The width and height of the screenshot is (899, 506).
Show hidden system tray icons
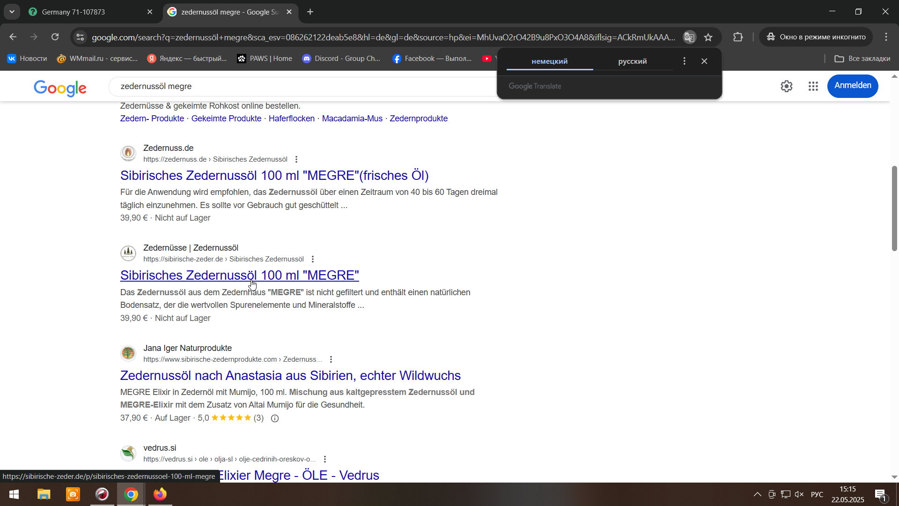[757, 494]
